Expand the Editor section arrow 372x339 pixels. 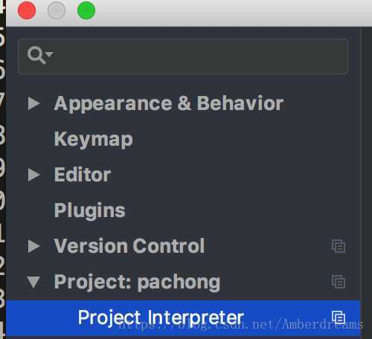coord(34,175)
